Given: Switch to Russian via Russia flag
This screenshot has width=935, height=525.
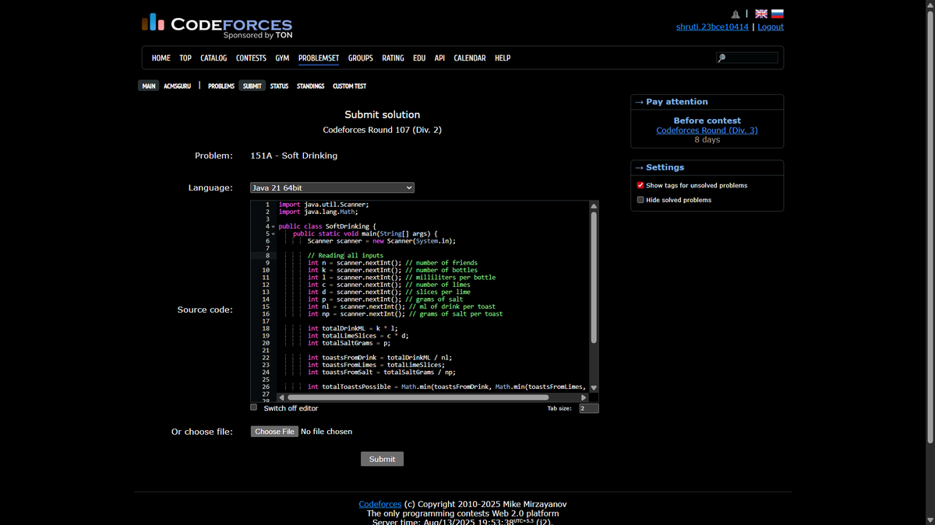Looking at the screenshot, I should [777, 14].
